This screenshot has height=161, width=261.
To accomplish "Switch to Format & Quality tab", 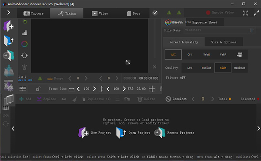I will pyautogui.click(x=184, y=42).
